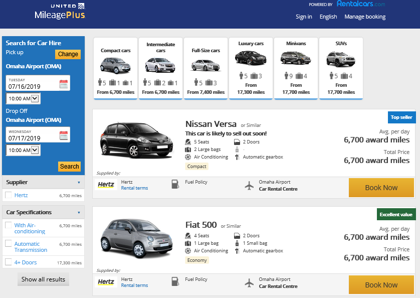Image resolution: width=420 pixels, height=298 pixels.
Task: Click the airplane icon in Nissan Versa listing
Action: (249, 185)
